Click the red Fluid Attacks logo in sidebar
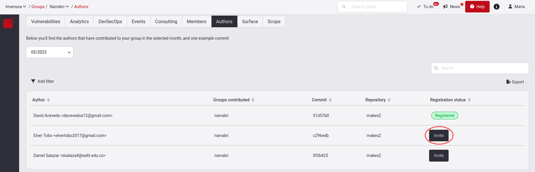535x172 pixels. tap(9, 23)
